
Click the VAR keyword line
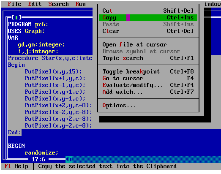tap(13, 38)
